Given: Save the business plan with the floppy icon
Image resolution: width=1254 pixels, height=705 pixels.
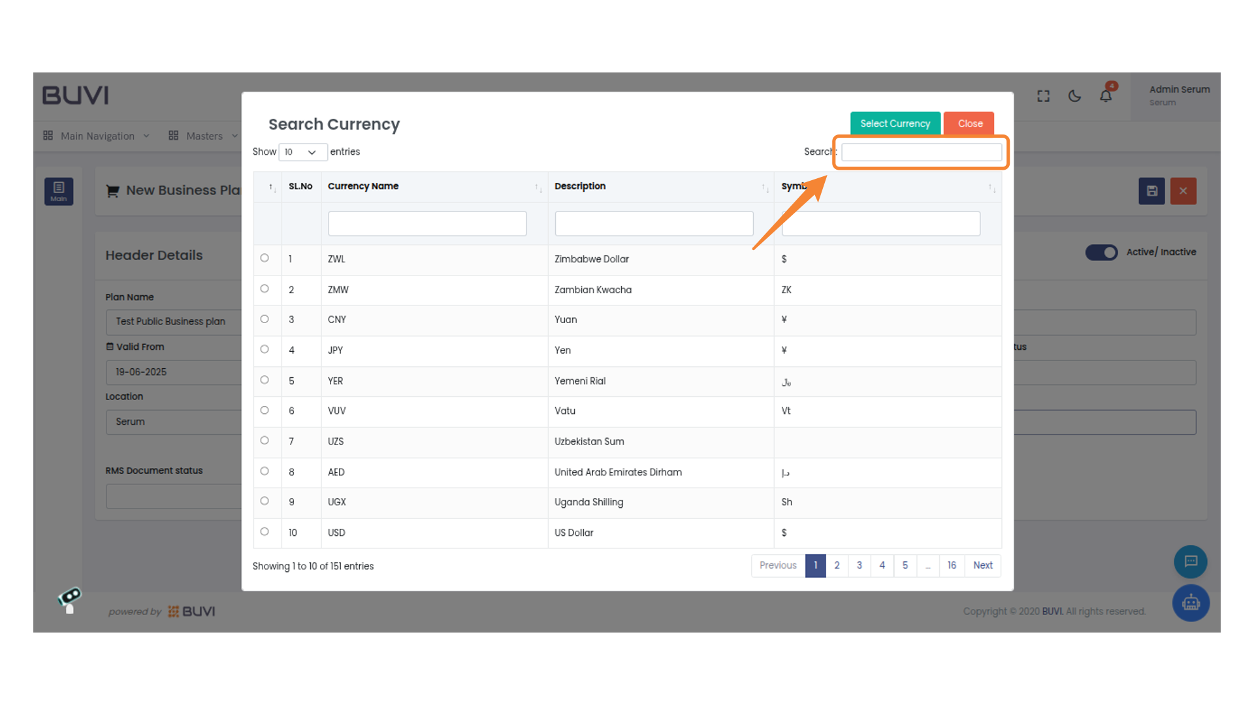Looking at the screenshot, I should tap(1151, 191).
